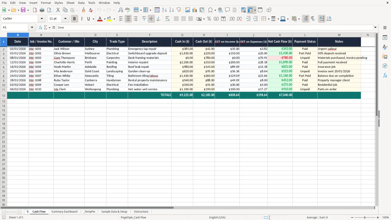Click the English (USA) language status
391x220 pixels.
coord(217,217)
